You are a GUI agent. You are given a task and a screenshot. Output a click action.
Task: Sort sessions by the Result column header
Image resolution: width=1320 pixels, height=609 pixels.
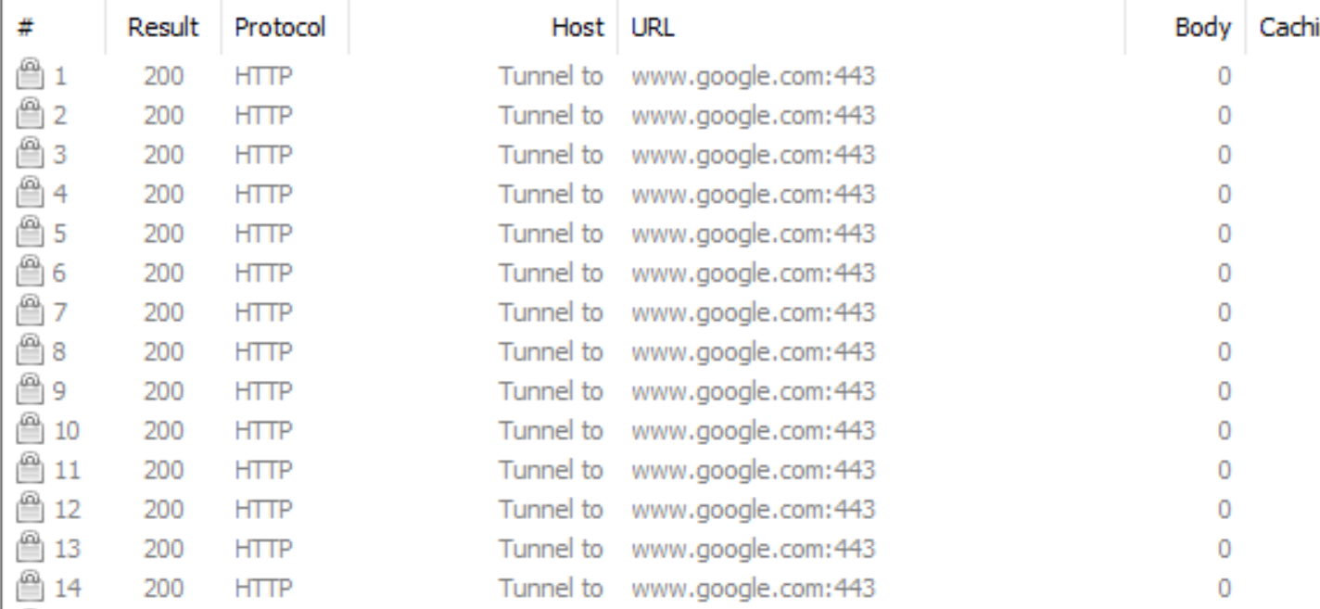163,29
